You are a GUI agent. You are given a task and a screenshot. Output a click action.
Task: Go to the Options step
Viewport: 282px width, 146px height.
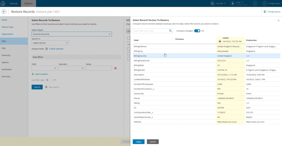click(x=5, y=62)
